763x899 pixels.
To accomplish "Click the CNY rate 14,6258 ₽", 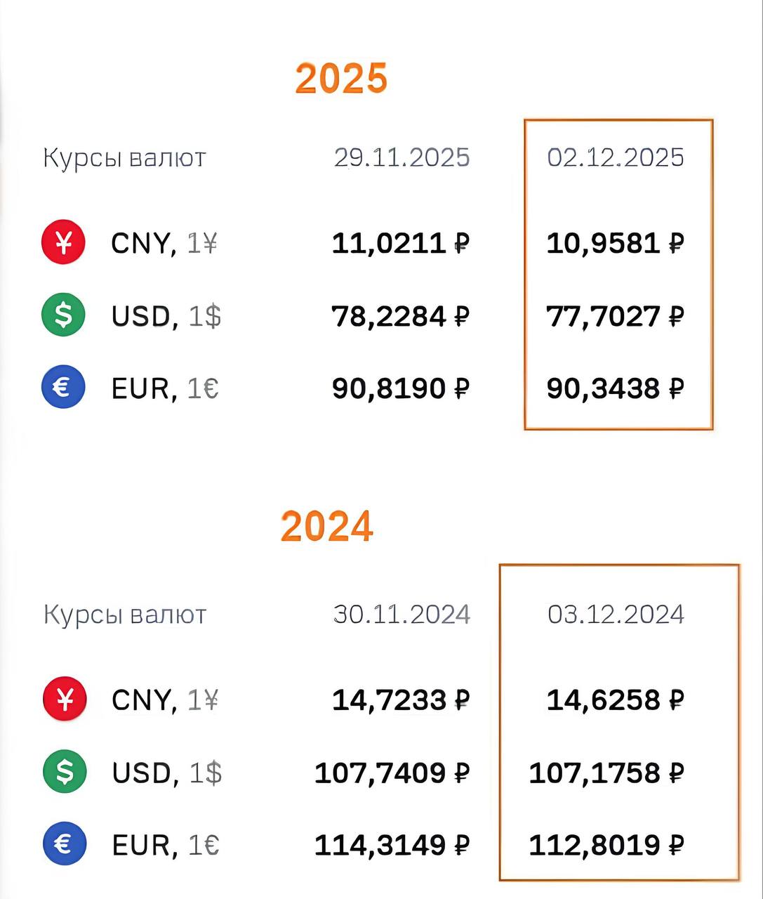I will pyautogui.click(x=615, y=700).
